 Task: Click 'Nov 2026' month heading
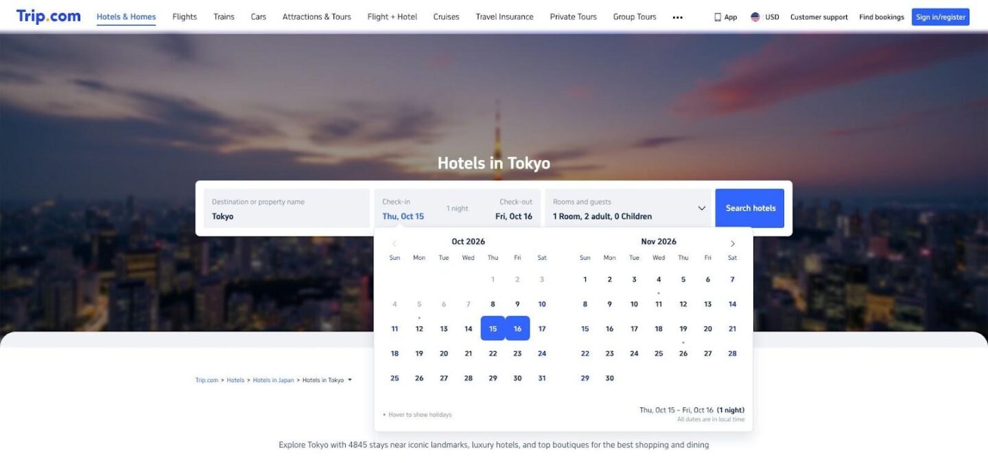[659, 241]
